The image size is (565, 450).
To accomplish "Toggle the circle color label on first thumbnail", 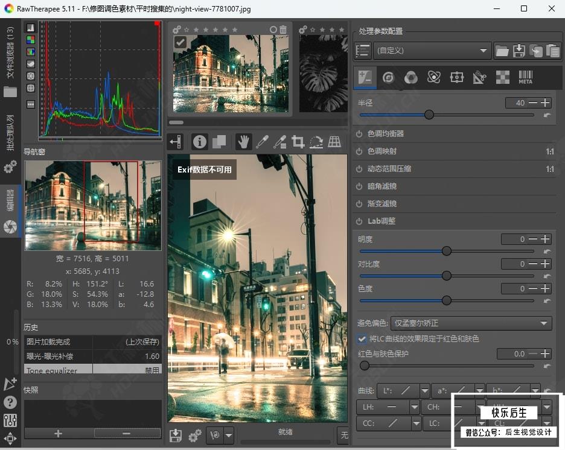I will click(273, 30).
